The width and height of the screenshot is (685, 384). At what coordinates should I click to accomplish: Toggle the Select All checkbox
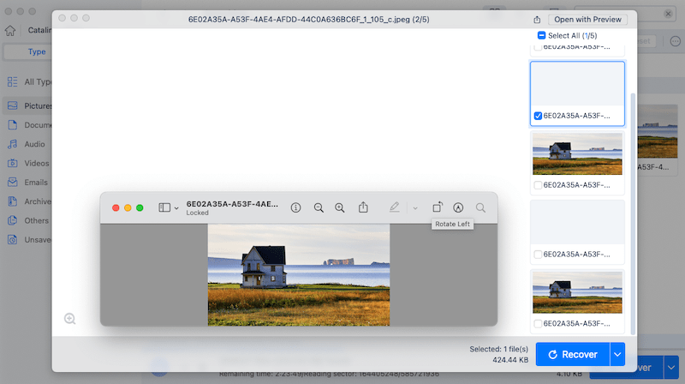click(x=541, y=35)
